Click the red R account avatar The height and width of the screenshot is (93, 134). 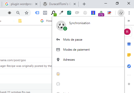[x=127, y=32]
